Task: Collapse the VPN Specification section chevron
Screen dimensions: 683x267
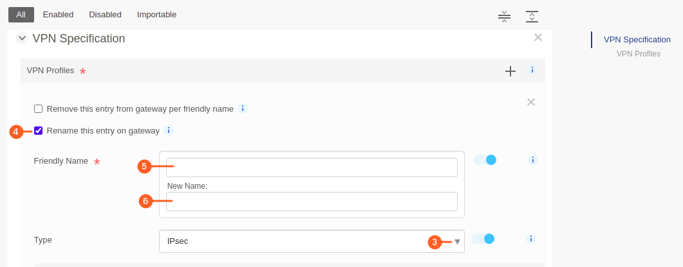Action: click(23, 39)
